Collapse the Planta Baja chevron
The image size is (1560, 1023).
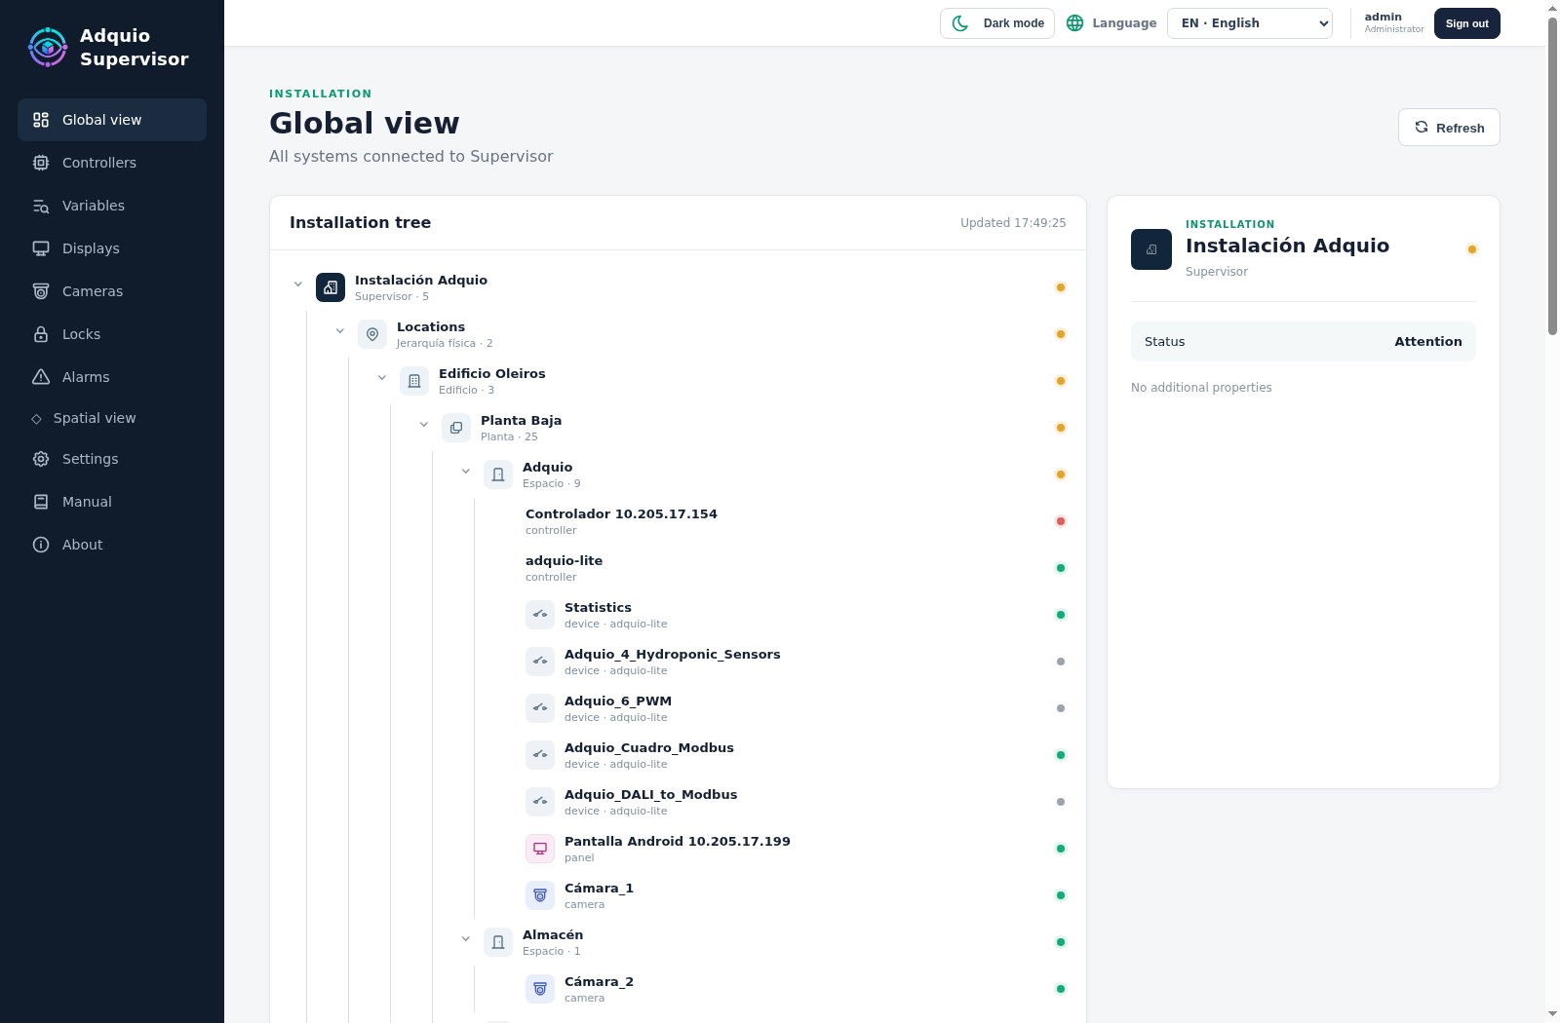pos(424,425)
